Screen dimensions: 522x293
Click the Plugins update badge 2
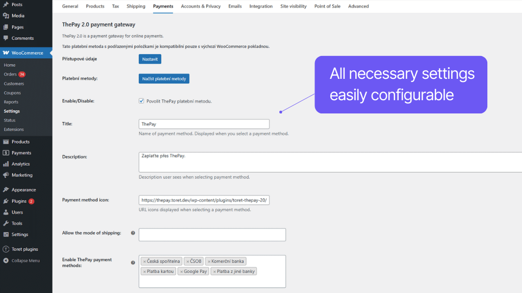pos(31,201)
